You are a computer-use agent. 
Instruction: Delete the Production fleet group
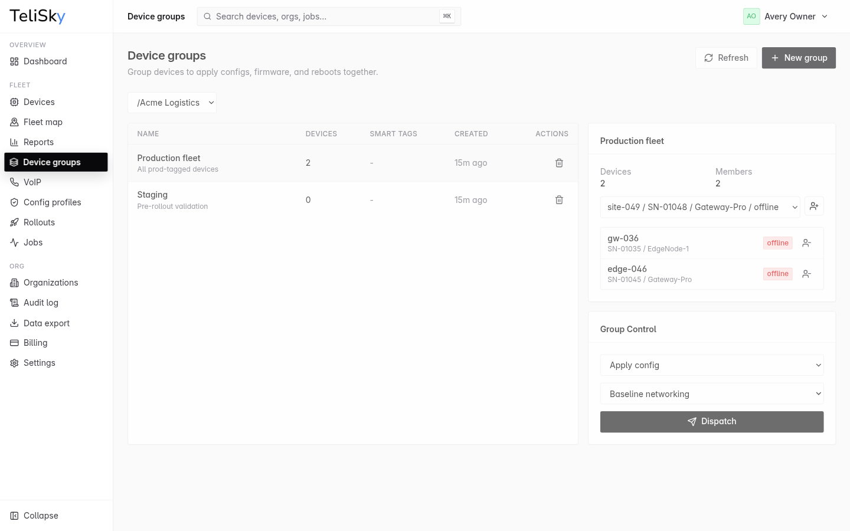coord(559,163)
